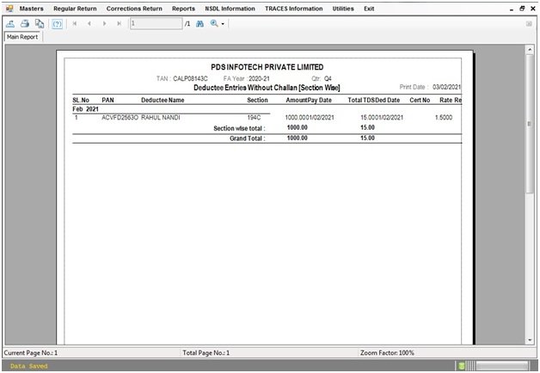
Task: Click the Exit menu item
Action: [369, 9]
